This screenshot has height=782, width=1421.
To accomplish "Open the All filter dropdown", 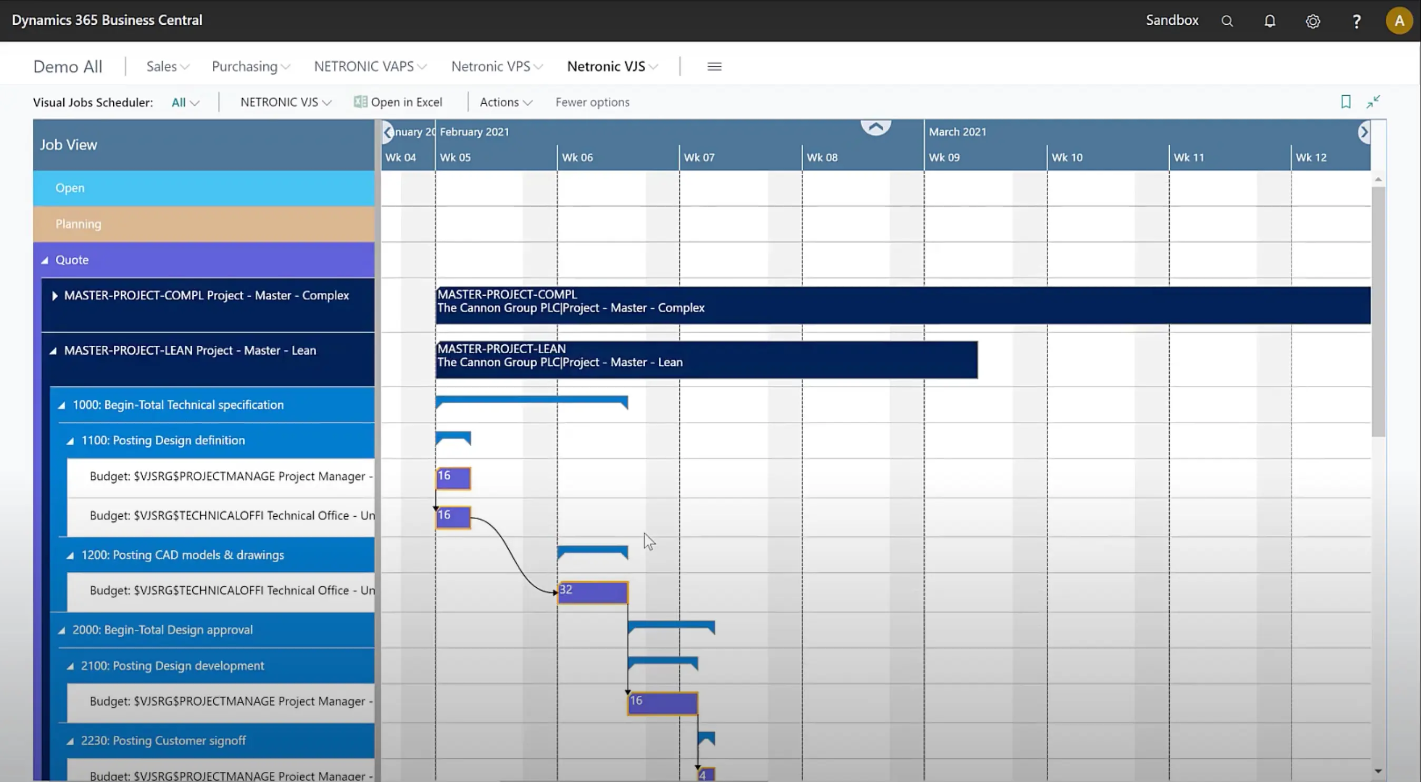I will pos(185,102).
